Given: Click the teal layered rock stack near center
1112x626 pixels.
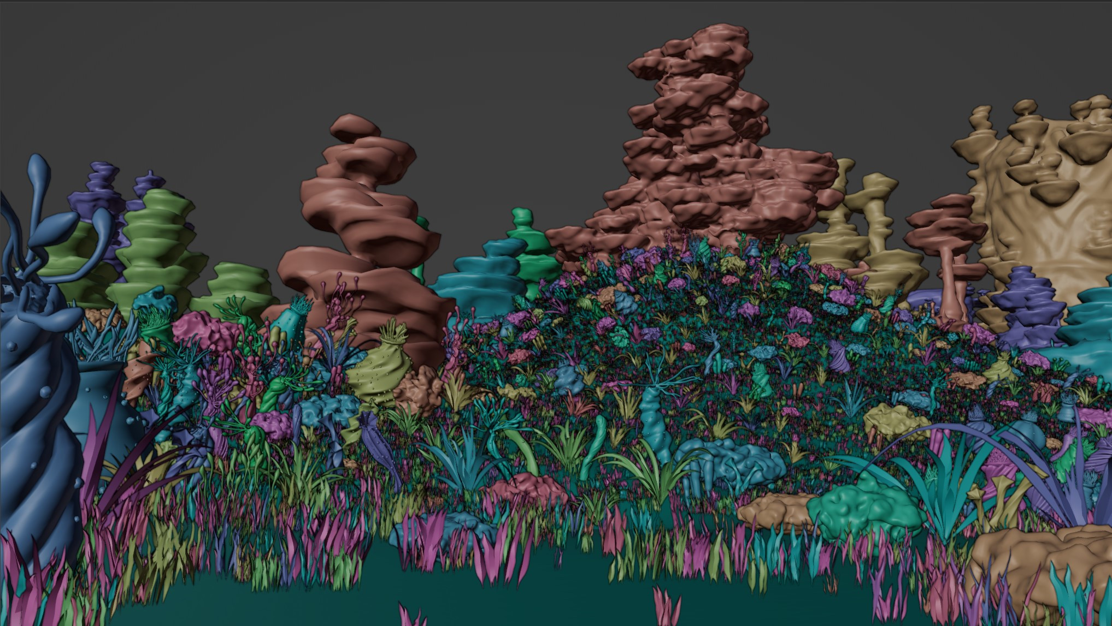Looking at the screenshot, I should (481, 278).
